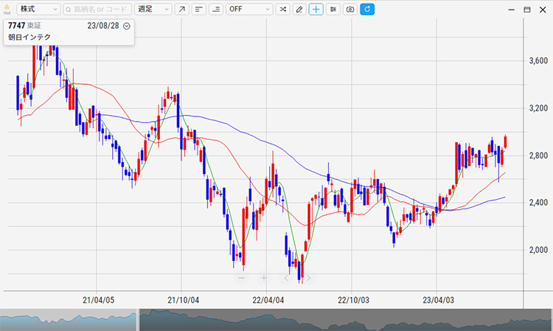Toggle the crosshair cursor button
The image size is (553, 331).
pyautogui.click(x=316, y=10)
